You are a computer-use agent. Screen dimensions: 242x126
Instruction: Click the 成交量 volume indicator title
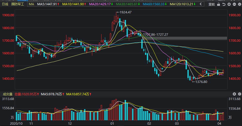[8, 94]
